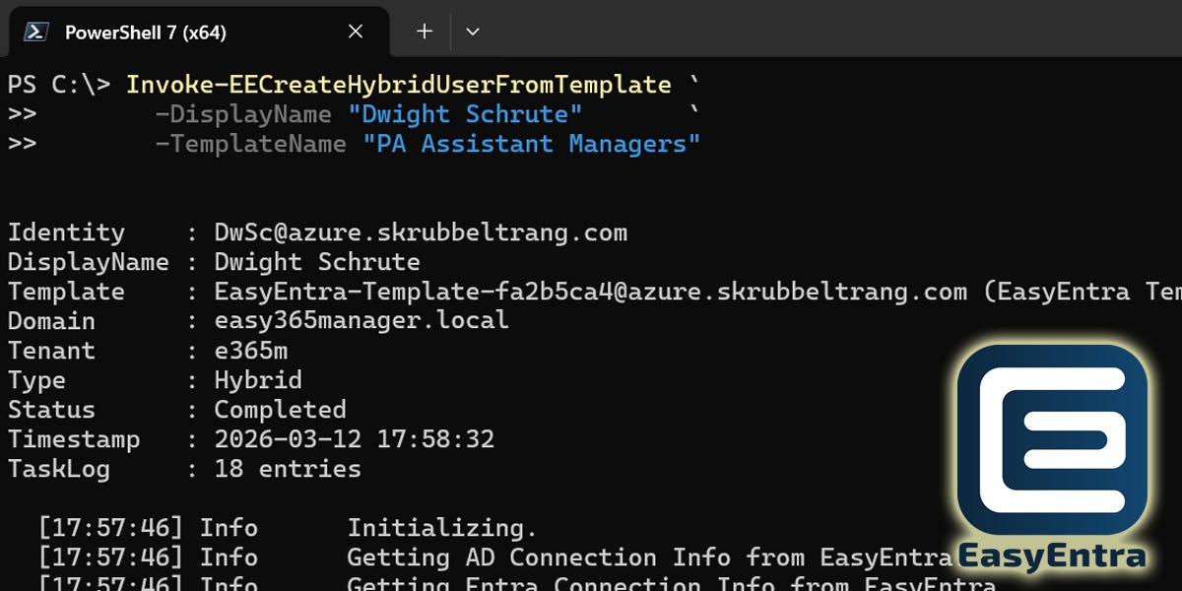Click the Invoke-EECreateHybridUserFromTemplate command text
Viewport: 1182px width, 591px height.
(399, 85)
